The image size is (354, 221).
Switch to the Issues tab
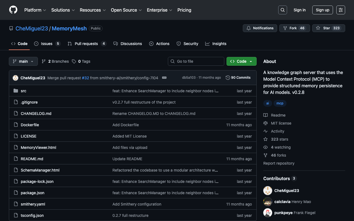(46, 44)
